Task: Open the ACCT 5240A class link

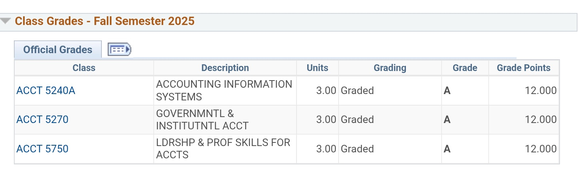Action: (x=46, y=91)
